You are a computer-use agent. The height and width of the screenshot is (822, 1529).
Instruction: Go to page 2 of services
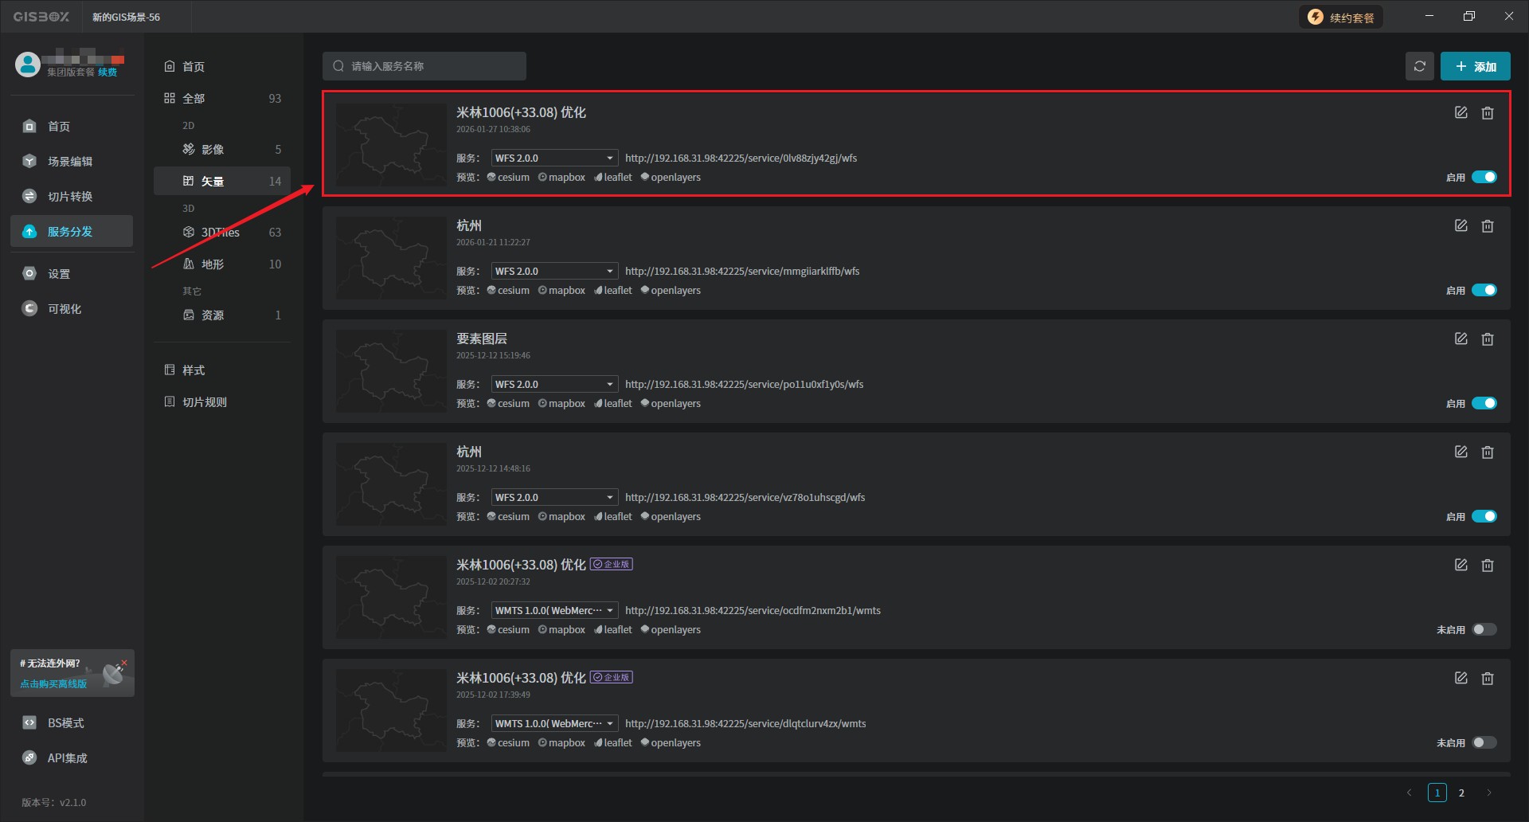pos(1461,793)
